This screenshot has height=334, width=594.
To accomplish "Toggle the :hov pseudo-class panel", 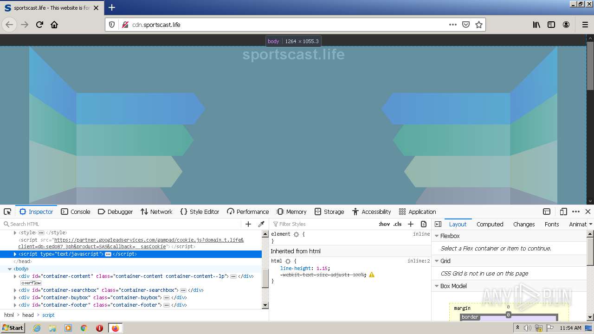I will [x=384, y=224].
